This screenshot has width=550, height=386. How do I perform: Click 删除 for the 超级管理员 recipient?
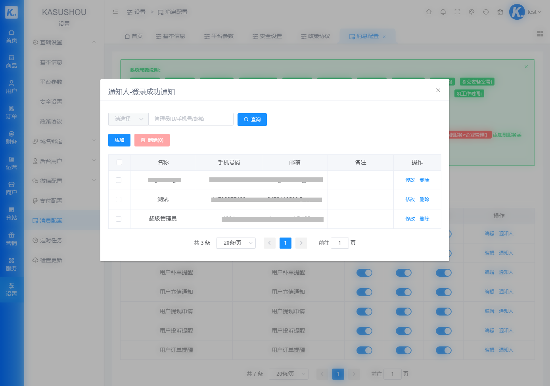pos(424,219)
